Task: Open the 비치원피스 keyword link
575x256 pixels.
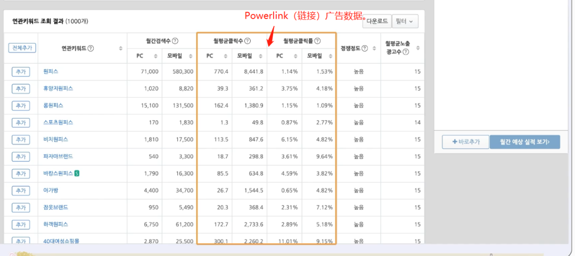Action: coord(55,139)
